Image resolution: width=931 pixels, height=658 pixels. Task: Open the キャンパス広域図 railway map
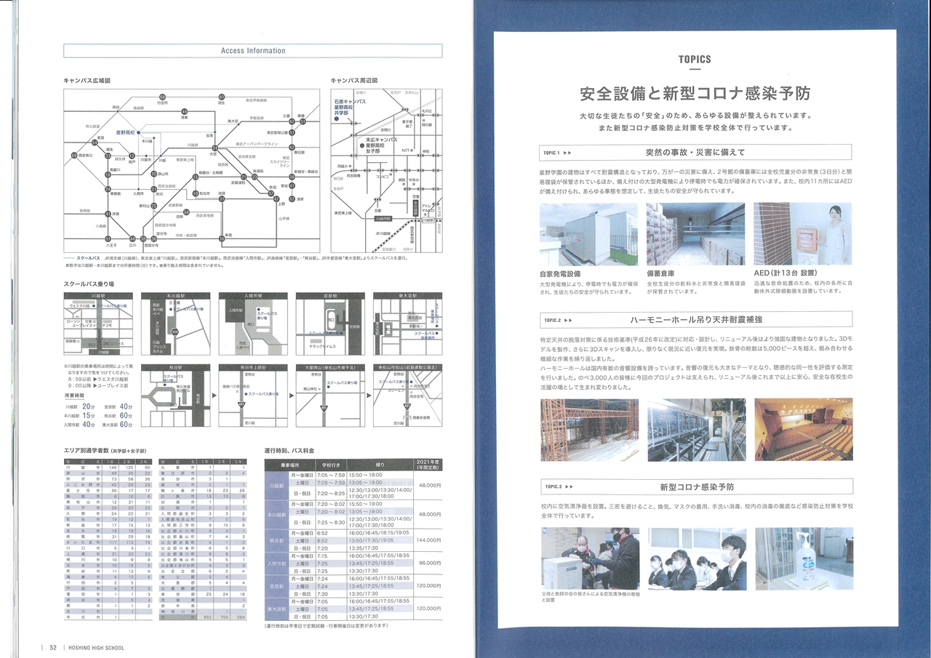(191, 172)
